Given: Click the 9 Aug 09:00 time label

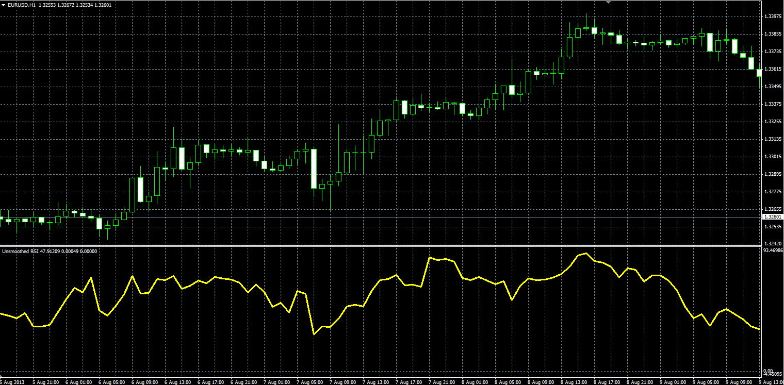Looking at the screenshot, I should (739, 382).
